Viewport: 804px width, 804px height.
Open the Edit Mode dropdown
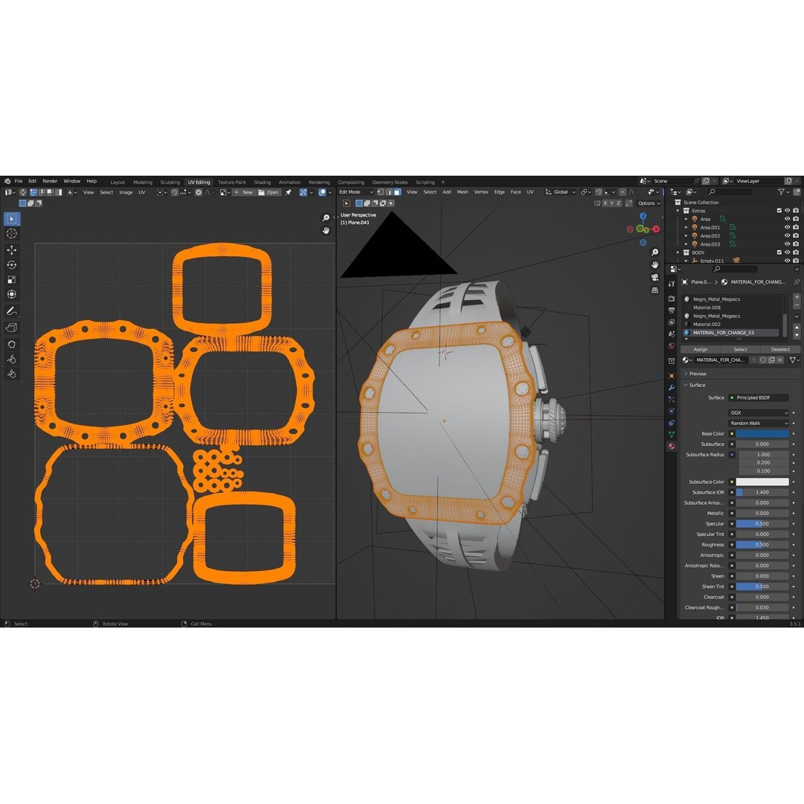tap(356, 192)
